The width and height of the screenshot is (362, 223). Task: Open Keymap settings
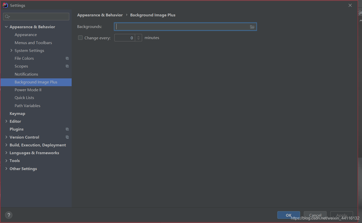[x=17, y=113]
